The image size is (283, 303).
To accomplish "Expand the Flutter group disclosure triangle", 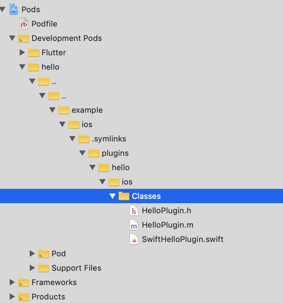I will coord(22,52).
